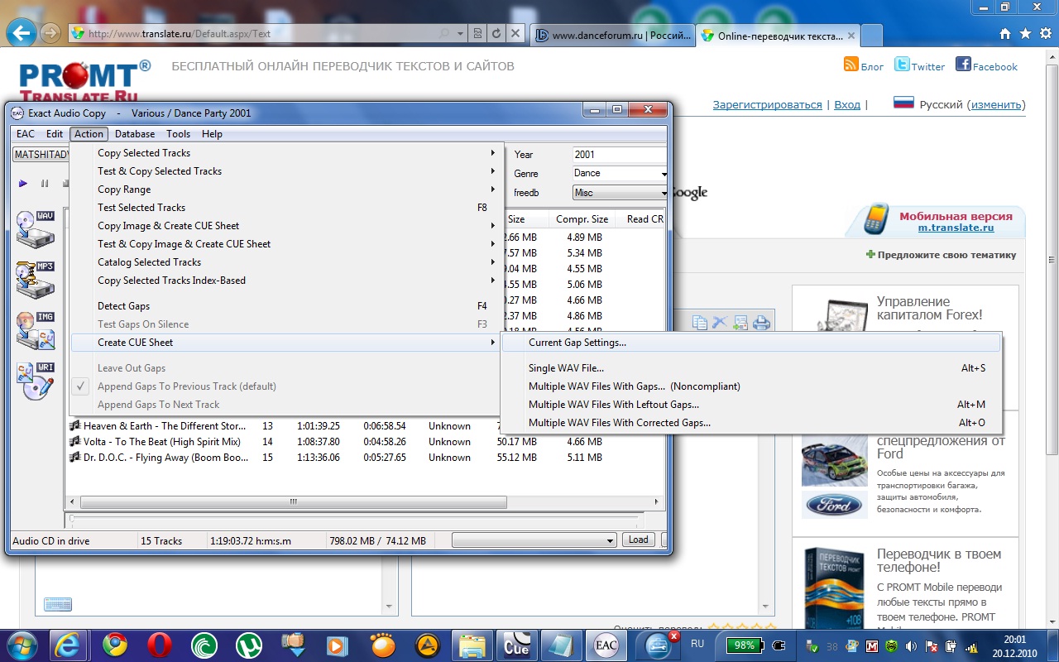Click изменить language link
The width and height of the screenshot is (1059, 662).
(x=996, y=105)
